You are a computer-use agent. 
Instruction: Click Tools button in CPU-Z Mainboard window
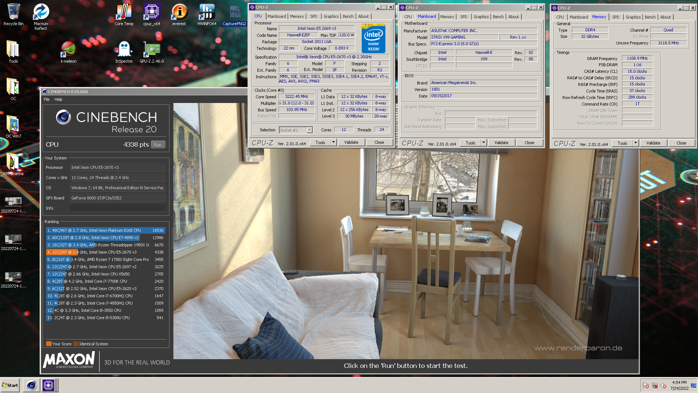(470, 143)
